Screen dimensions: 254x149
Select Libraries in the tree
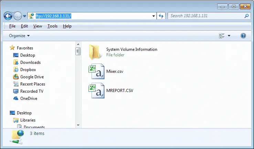point(28,120)
